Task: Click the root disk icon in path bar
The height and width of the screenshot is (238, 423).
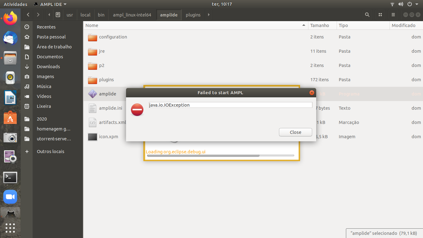Action: [58, 15]
